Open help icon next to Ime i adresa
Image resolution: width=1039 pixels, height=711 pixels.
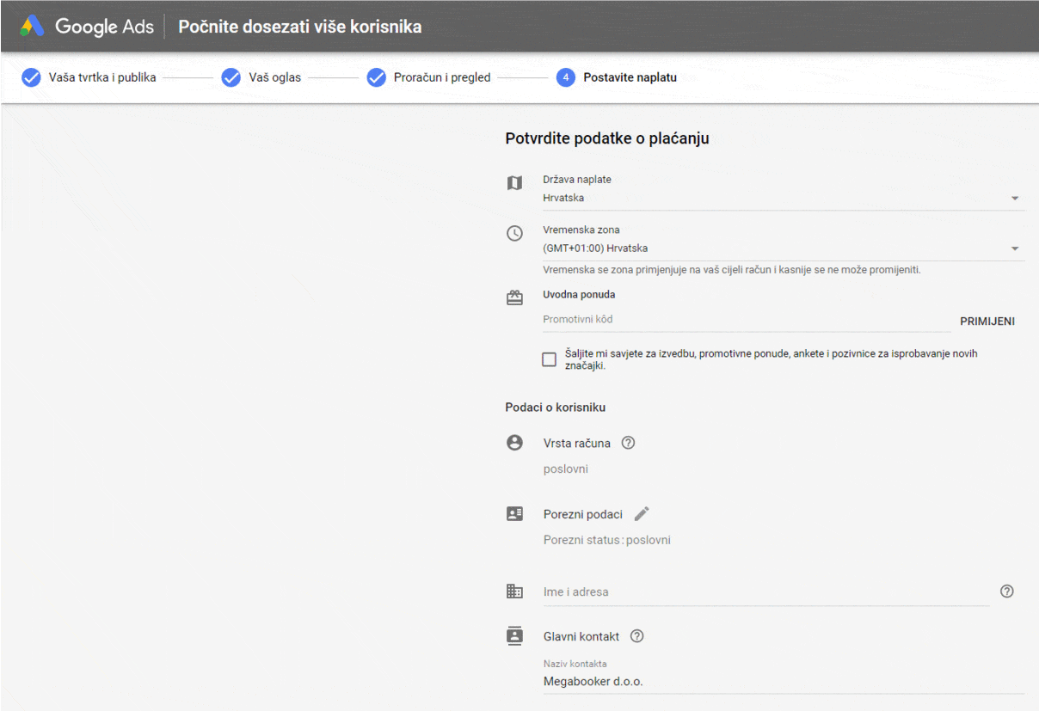click(1007, 591)
